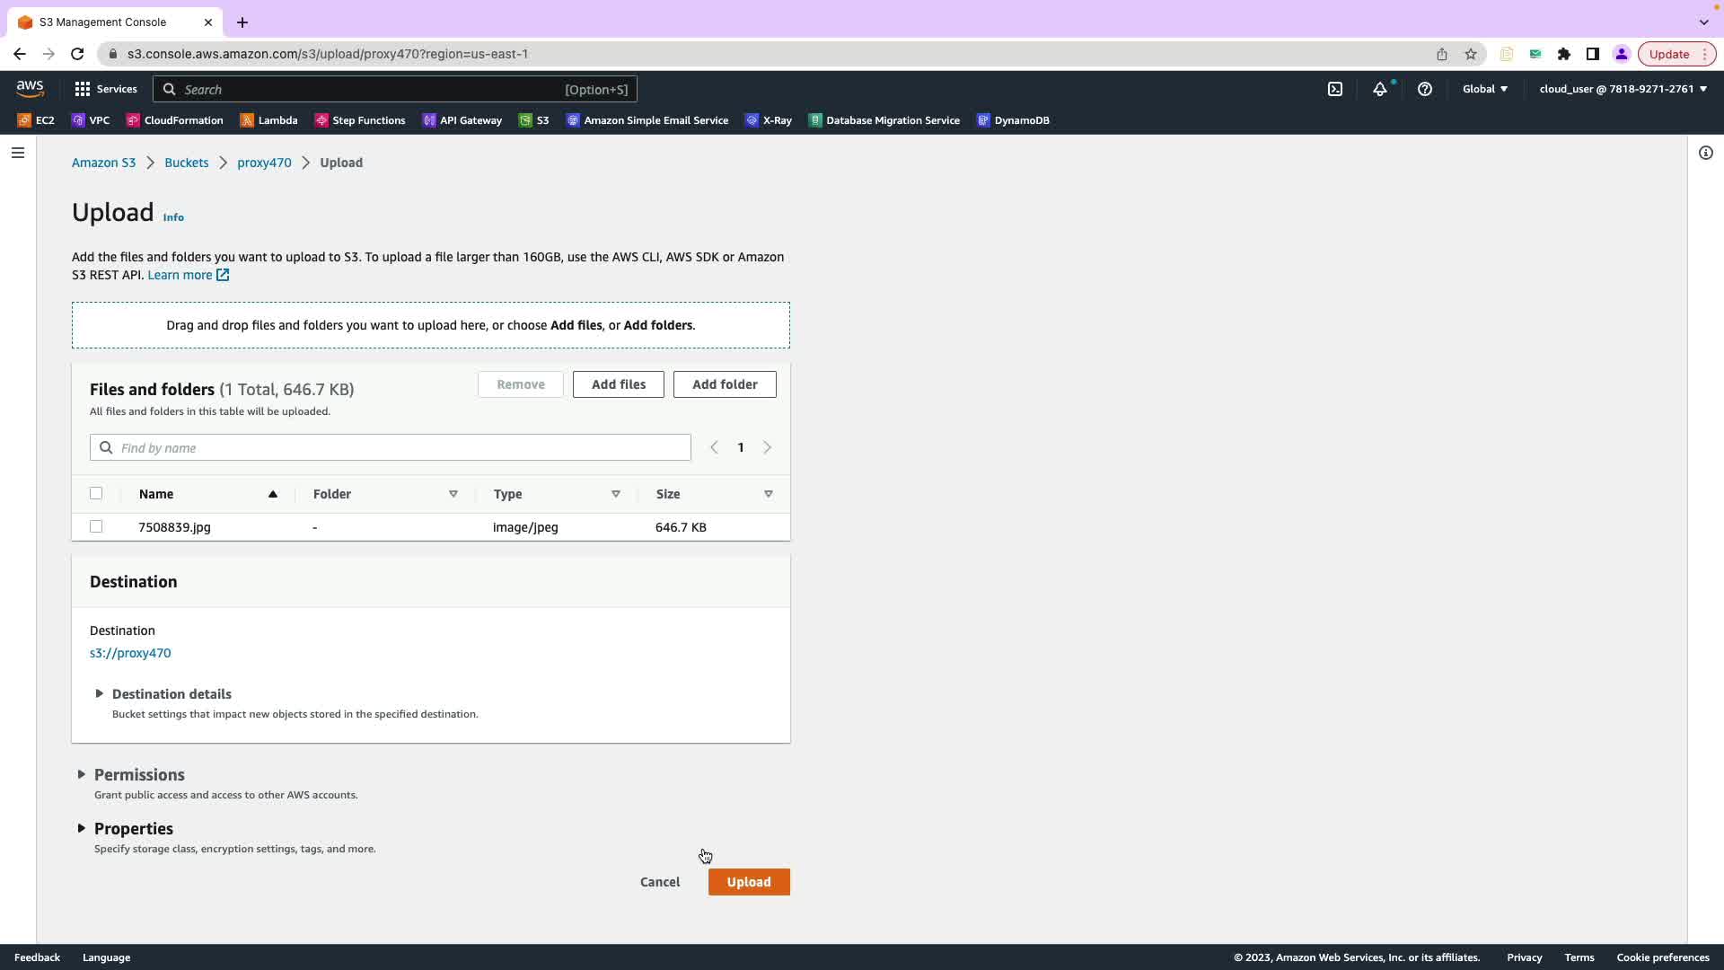Image resolution: width=1724 pixels, height=970 pixels.
Task: Expand the Destination details section
Action: pos(171,694)
